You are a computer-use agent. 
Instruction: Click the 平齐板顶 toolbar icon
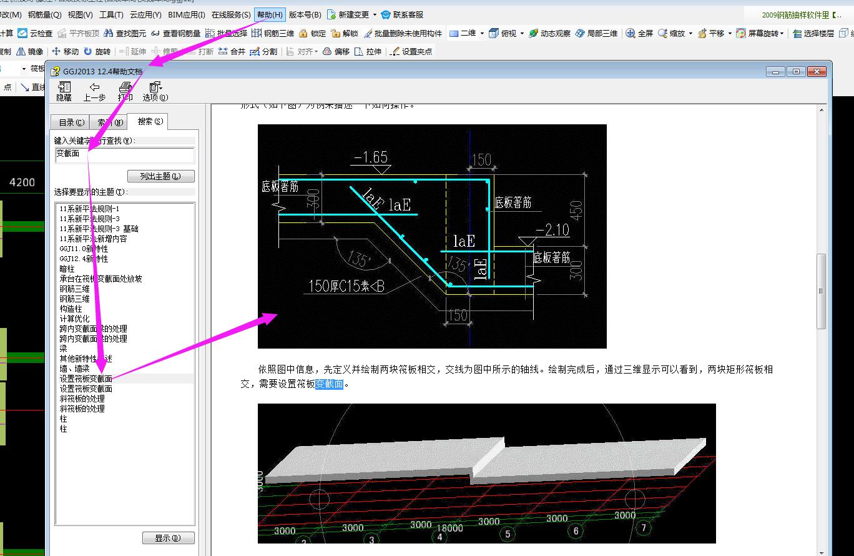79,33
